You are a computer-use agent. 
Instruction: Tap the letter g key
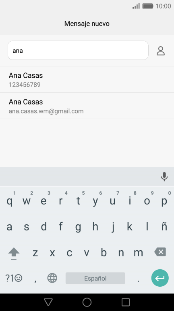tap(78, 226)
